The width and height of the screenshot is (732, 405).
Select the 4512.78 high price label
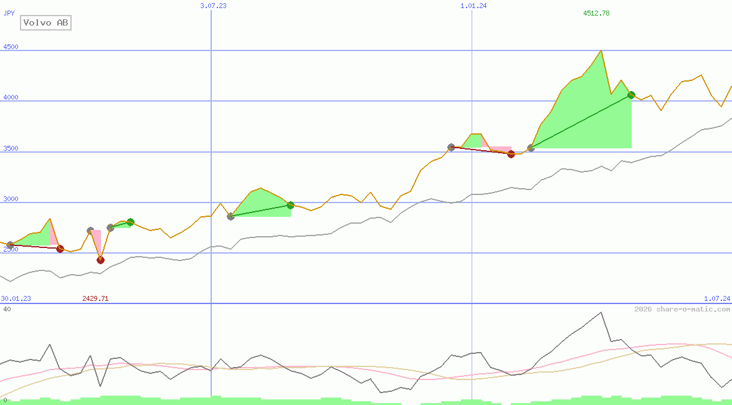pos(596,13)
